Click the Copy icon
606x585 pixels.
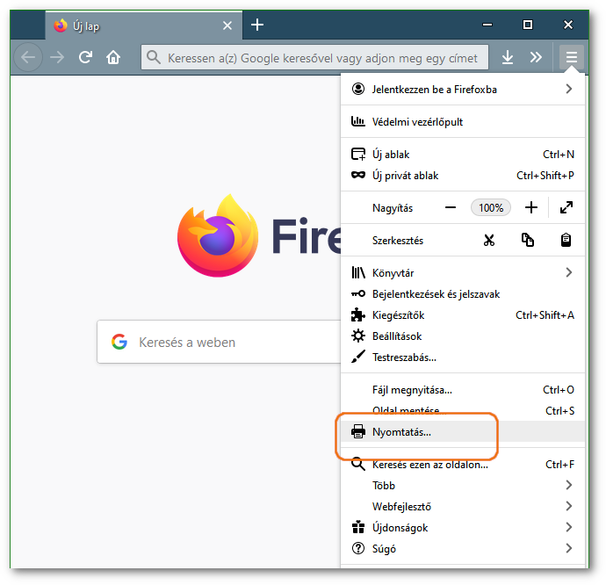pos(528,240)
